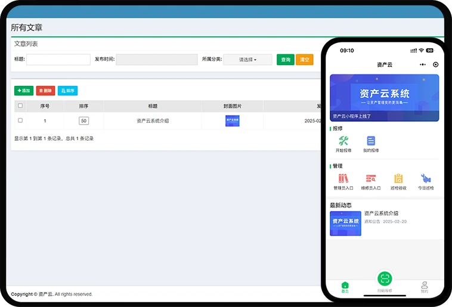Tap the mini program close circle icon

(x=436, y=64)
